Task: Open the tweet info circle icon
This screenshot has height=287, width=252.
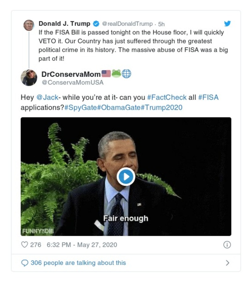Action: click(x=227, y=245)
